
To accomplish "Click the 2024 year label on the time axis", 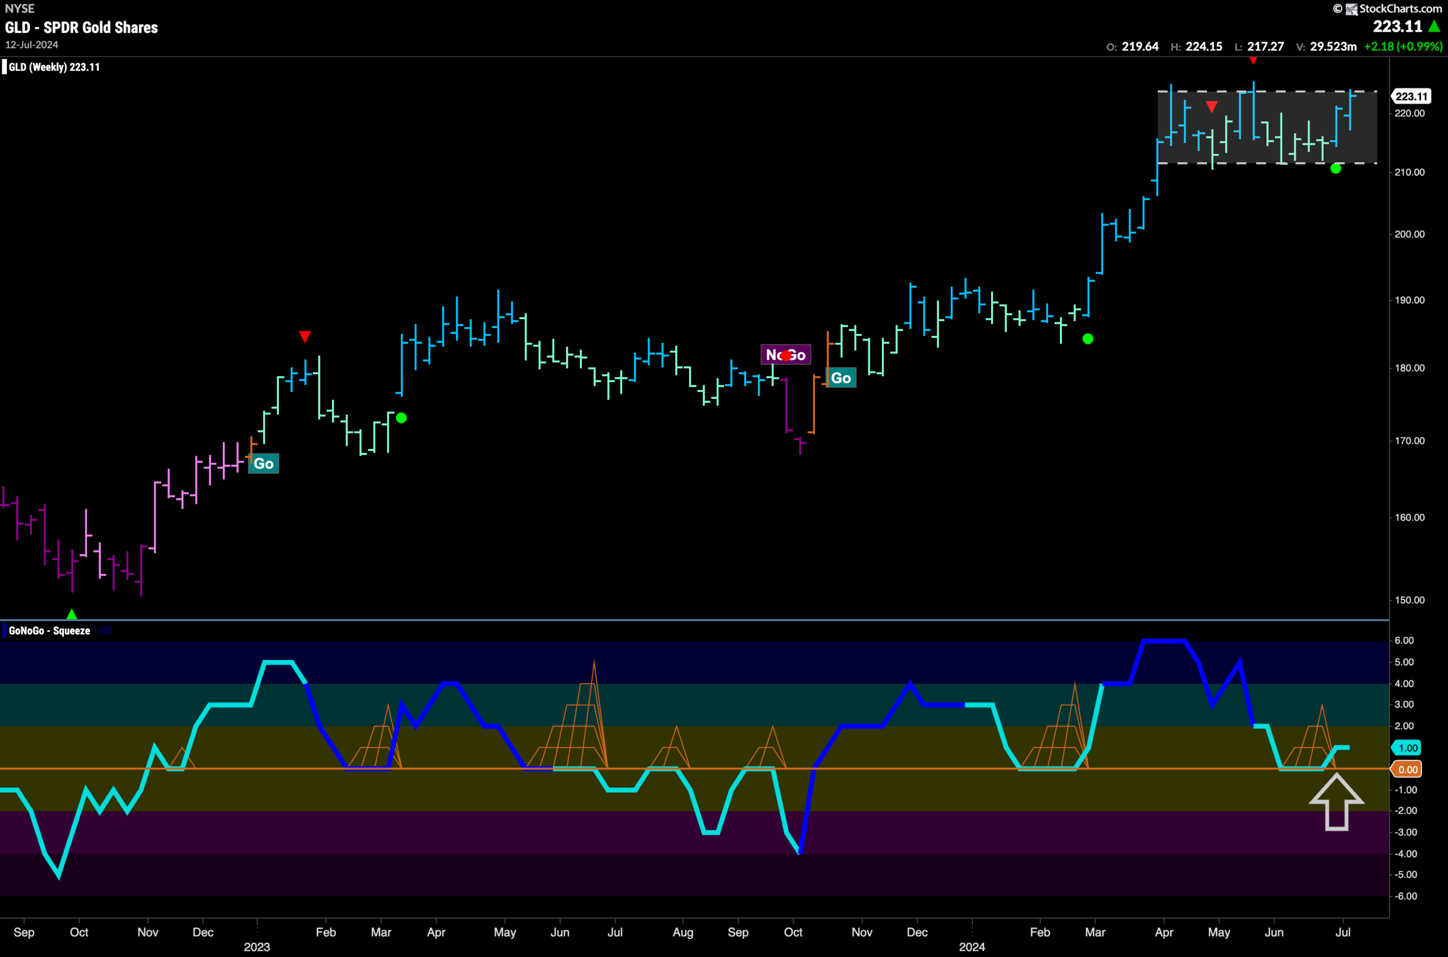I will click(972, 947).
